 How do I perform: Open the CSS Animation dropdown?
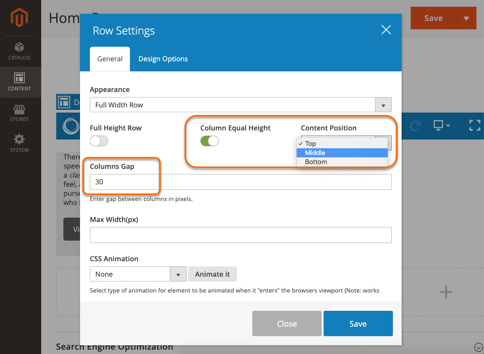tap(178, 274)
